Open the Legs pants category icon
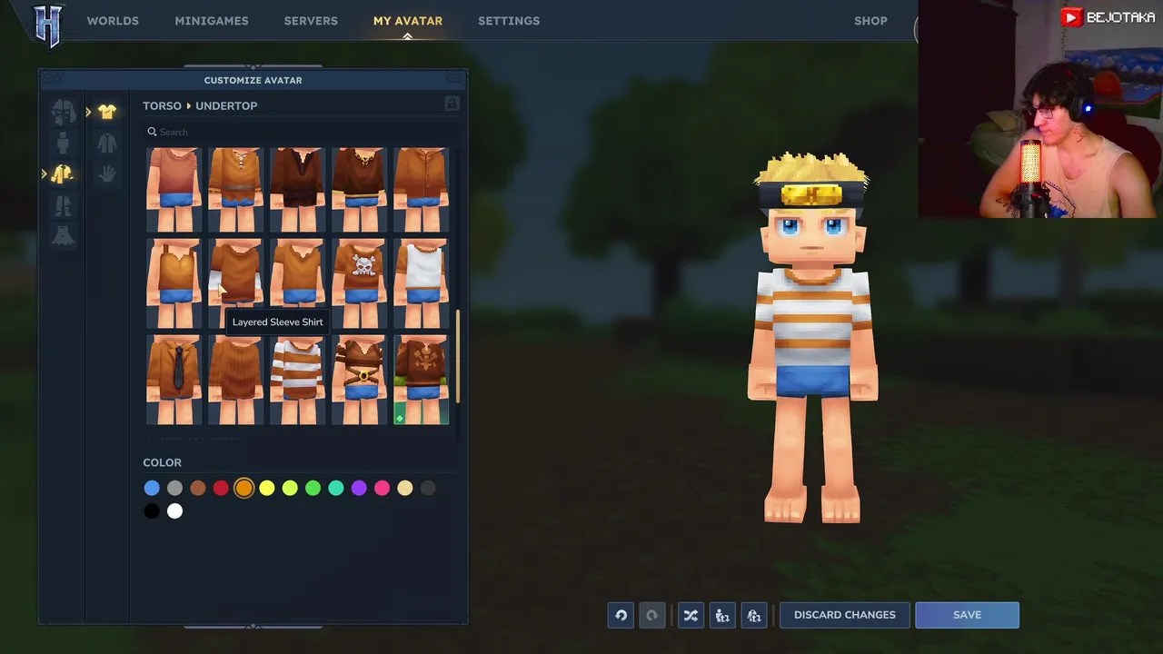This screenshot has height=654, width=1163. tap(63, 206)
